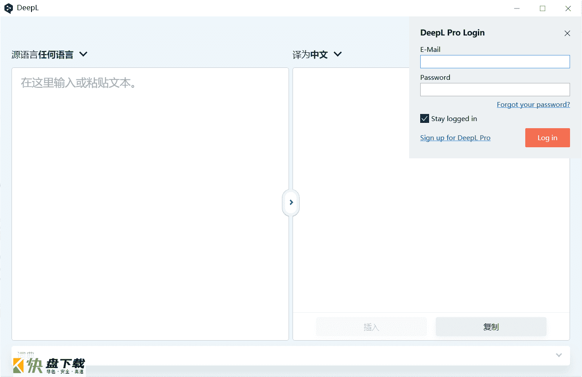Screen dimensions: 582x377
Task: Click the Password input field
Action: coord(495,90)
